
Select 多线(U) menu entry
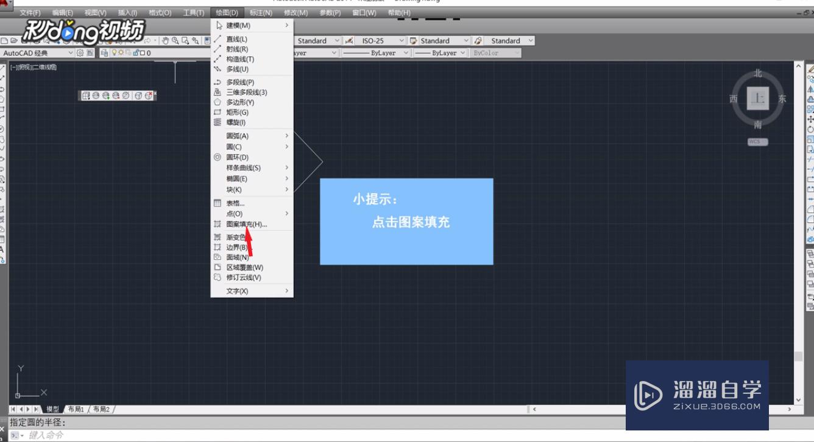pos(252,69)
